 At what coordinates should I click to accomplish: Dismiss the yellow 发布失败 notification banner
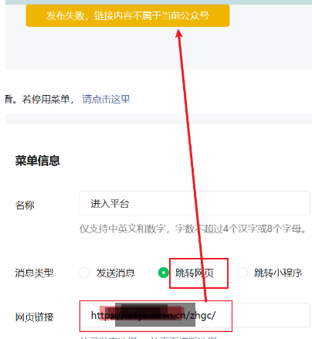[127, 15]
